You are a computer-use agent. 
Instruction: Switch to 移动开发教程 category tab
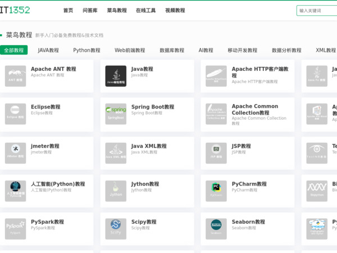pyautogui.click(x=243, y=51)
